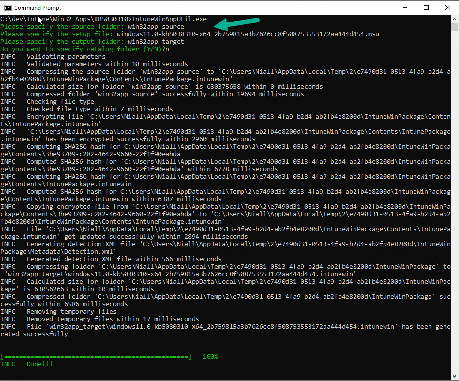This screenshot has width=459, height=381.
Task: Click the catalog folder Y/N answer
Action: click(x=167, y=49)
